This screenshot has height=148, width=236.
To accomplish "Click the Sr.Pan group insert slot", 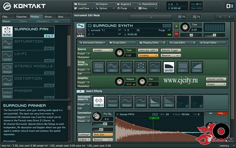I will (141, 67).
